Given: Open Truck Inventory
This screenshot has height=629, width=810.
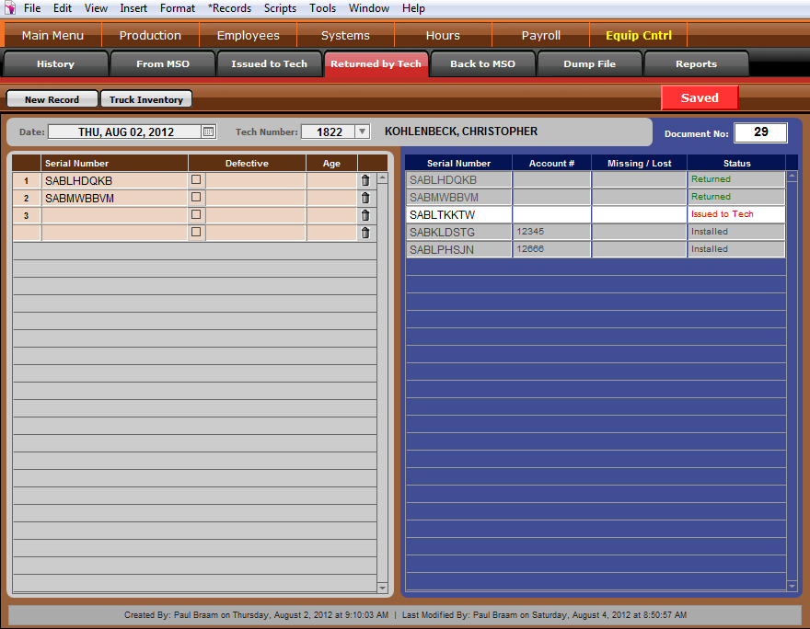Looking at the screenshot, I should point(146,99).
